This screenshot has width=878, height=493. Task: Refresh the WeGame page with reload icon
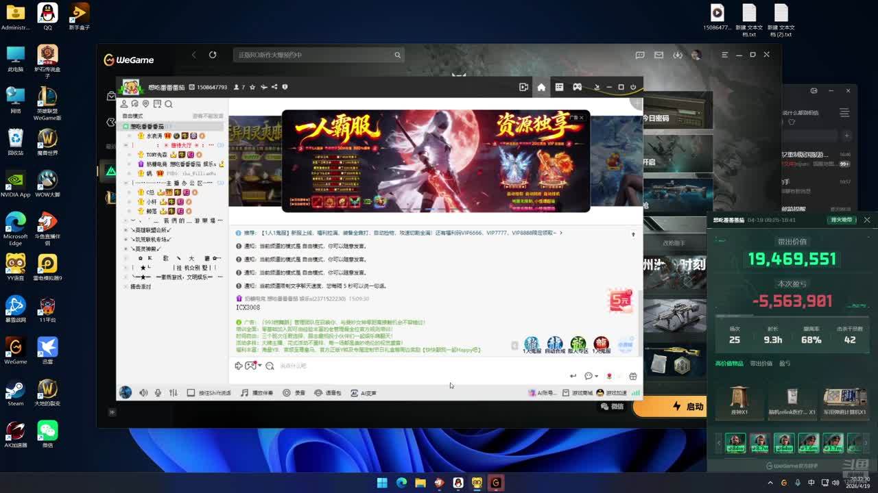(x=213, y=55)
